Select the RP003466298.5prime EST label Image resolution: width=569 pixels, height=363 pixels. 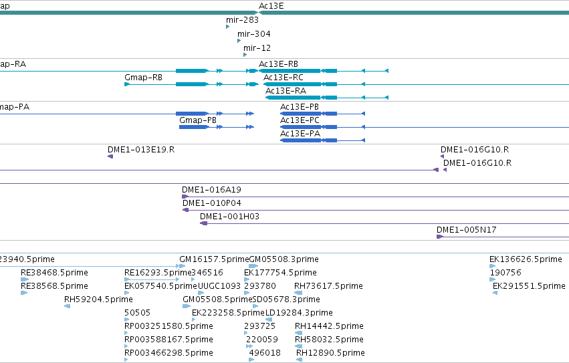point(168,354)
